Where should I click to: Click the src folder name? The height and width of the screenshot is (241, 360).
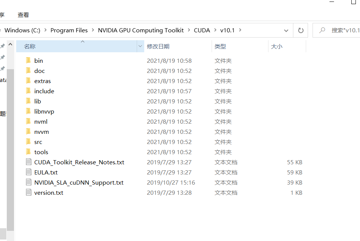click(38, 142)
